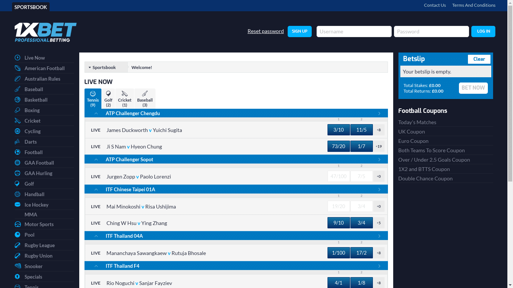Viewport: 513px width, 288px height.
Task: Click the Username input field
Action: [x=353, y=31]
